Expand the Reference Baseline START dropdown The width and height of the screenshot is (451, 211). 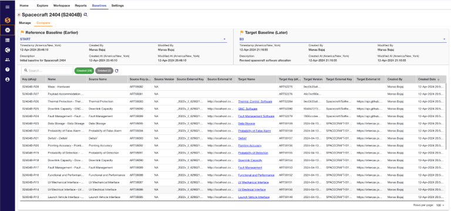[x=123, y=39]
